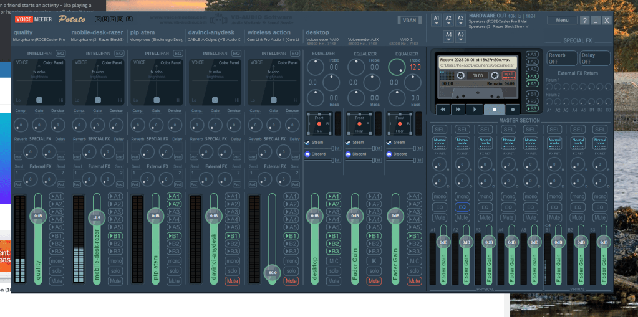Click the cassette recorder stop button

(x=494, y=110)
